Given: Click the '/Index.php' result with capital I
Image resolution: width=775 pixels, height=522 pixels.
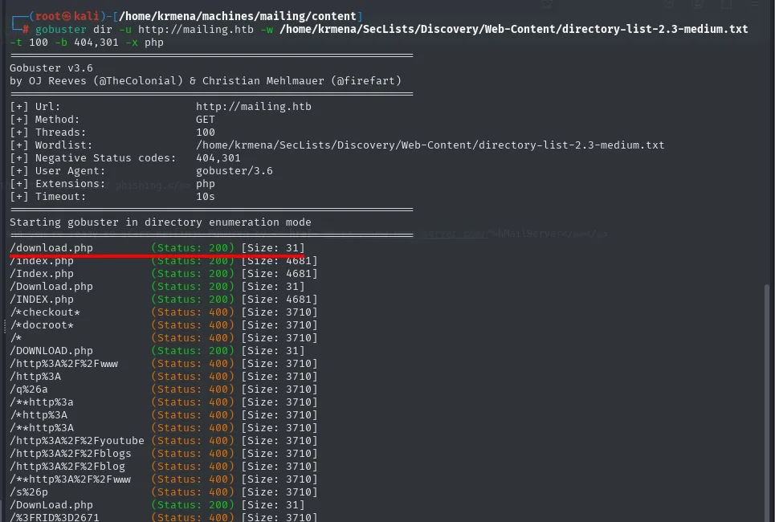Looking at the screenshot, I should click(x=42, y=273).
